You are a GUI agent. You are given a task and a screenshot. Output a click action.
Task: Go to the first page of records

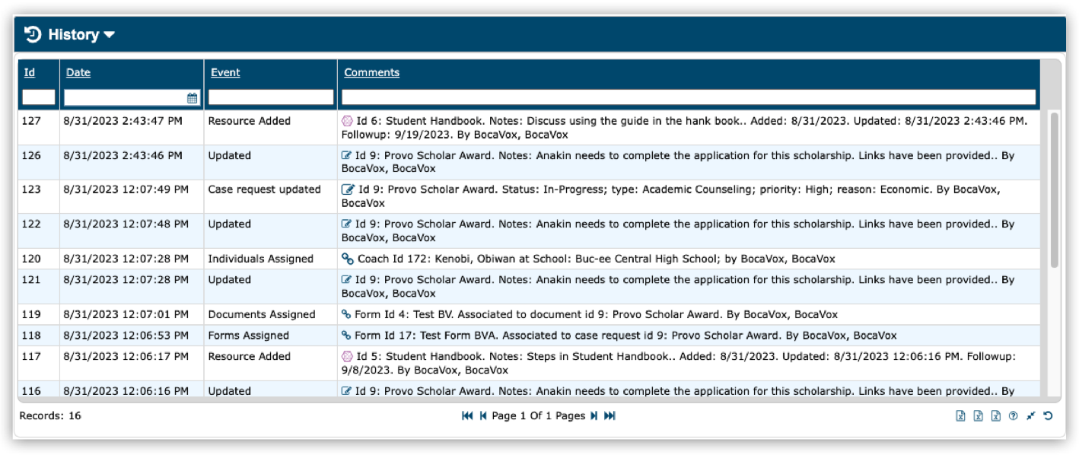point(467,415)
